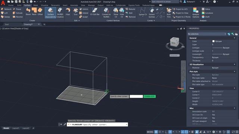This screenshot has width=239, height=134.
Task: Click Remove control vertices
Action: tap(130, 17)
